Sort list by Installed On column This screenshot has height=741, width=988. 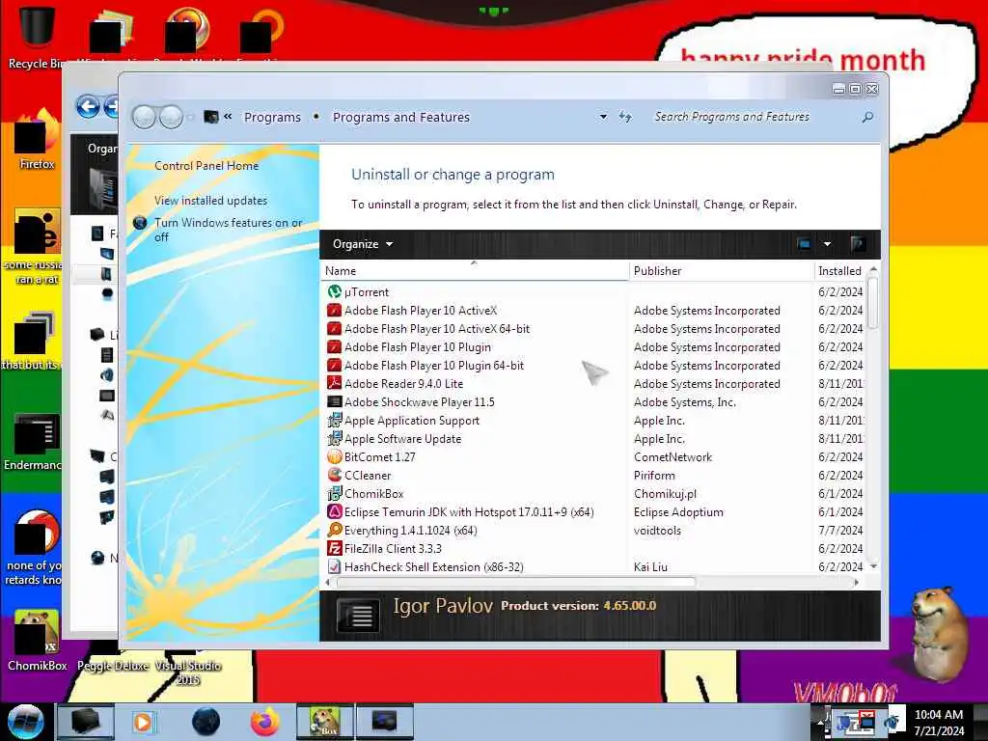pyautogui.click(x=841, y=271)
